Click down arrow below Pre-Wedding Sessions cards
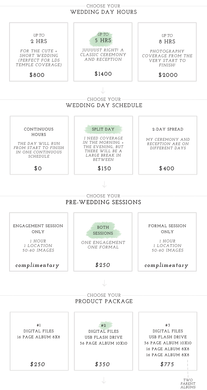The image size is (207, 390). 104,284
